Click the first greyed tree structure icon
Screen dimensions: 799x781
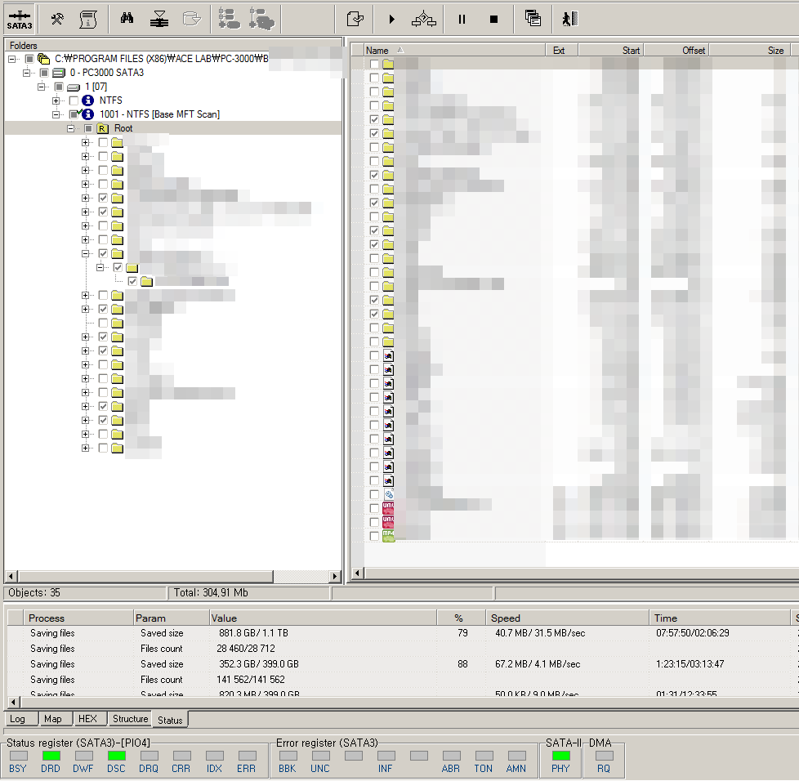(229, 19)
